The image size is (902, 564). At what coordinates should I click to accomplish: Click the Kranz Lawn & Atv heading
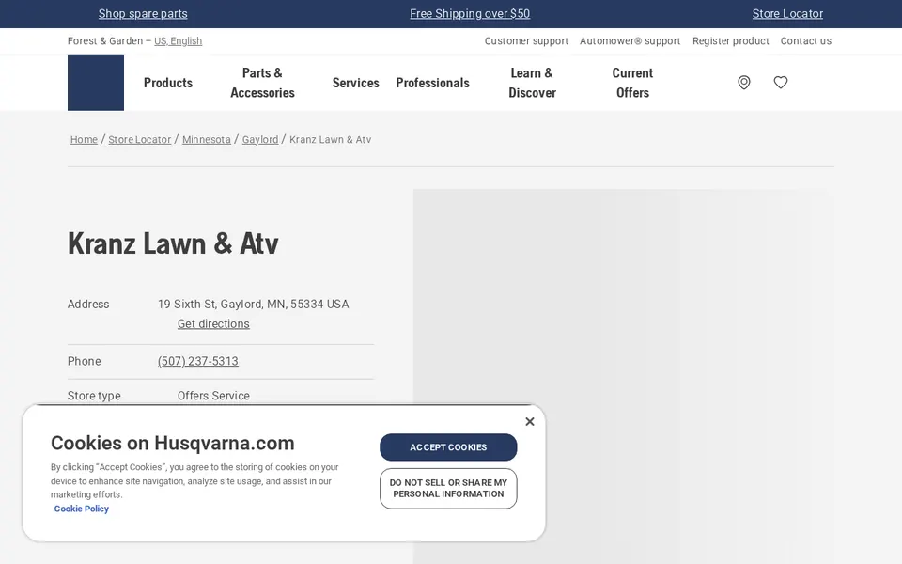point(173,243)
